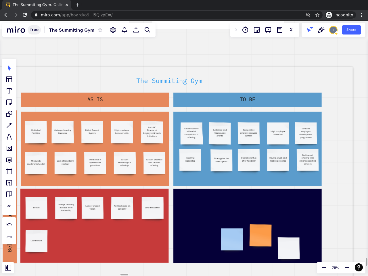Select the light blue sticky note

(x=232, y=239)
